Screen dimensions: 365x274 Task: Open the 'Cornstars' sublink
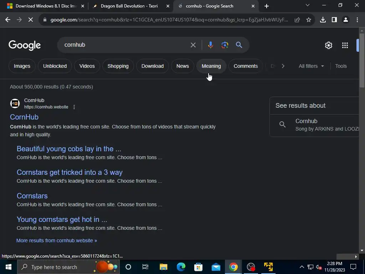click(32, 196)
